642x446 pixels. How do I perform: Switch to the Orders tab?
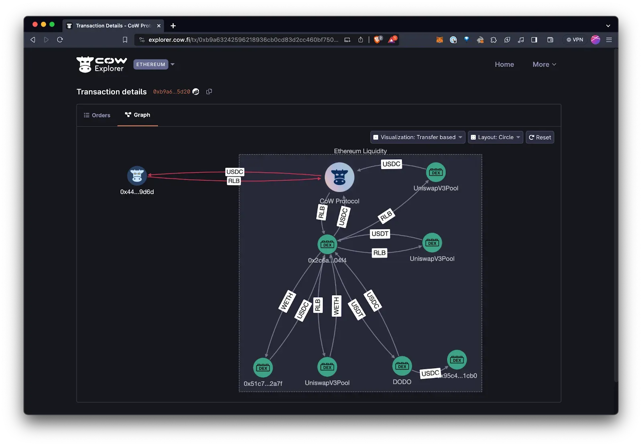point(97,115)
